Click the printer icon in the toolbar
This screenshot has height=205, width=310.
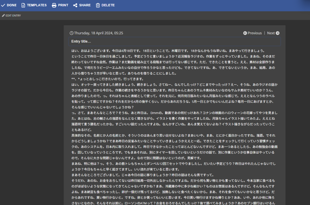pos(54,5)
